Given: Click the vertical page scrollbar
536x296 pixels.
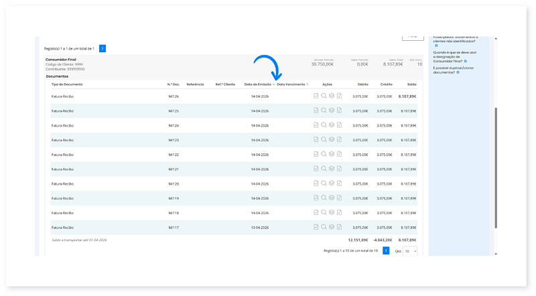Looking at the screenshot, I should (496, 167).
